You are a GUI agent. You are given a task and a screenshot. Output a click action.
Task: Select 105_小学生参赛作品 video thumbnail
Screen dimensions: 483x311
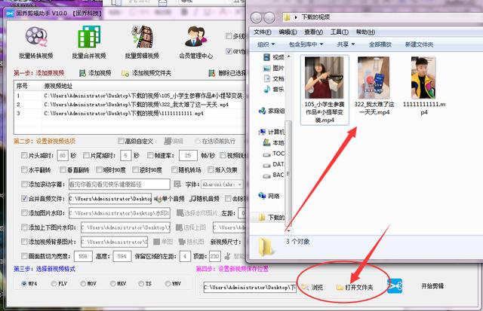coord(325,78)
